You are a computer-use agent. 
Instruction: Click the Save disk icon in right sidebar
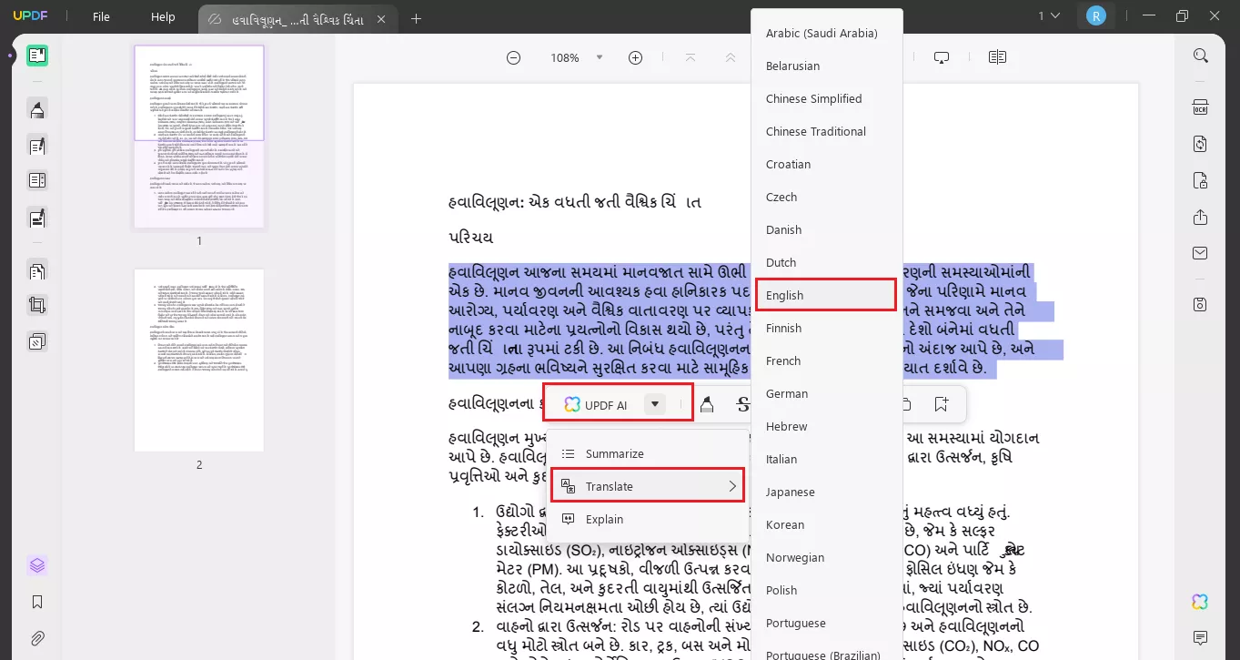(1201, 304)
